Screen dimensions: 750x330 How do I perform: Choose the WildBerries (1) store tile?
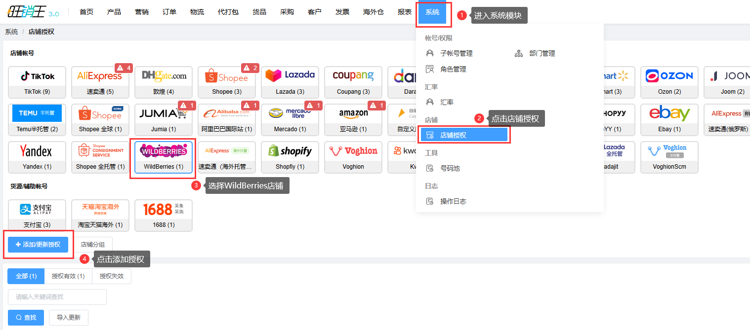pyautogui.click(x=164, y=157)
